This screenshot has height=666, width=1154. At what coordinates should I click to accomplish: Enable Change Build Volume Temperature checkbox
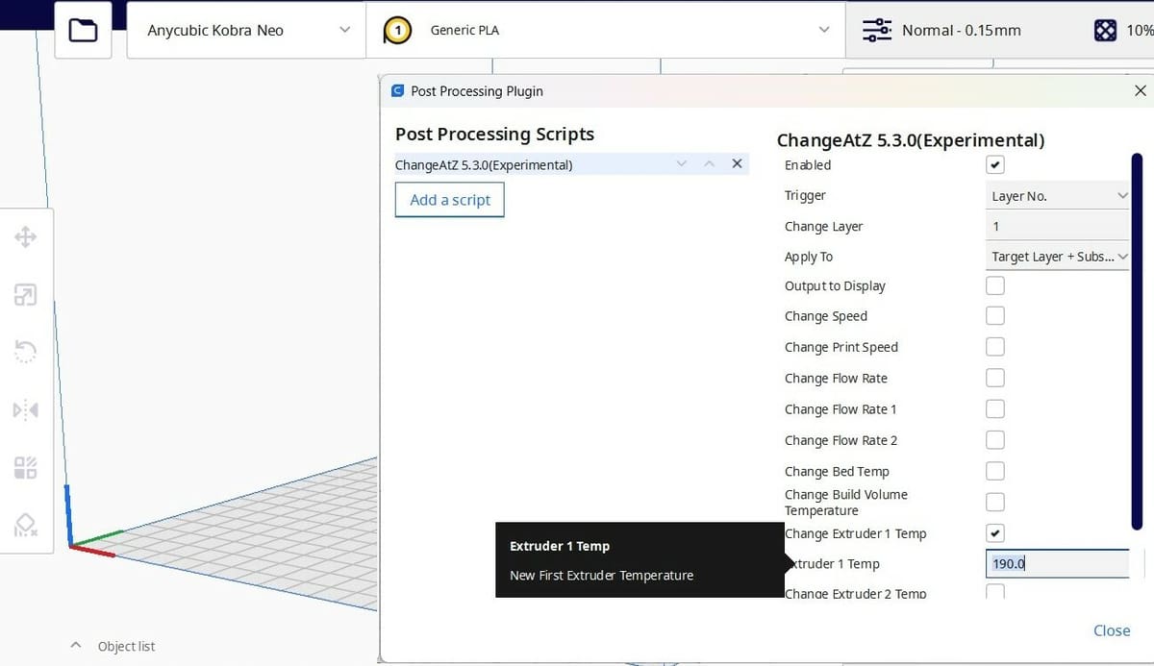coord(995,502)
